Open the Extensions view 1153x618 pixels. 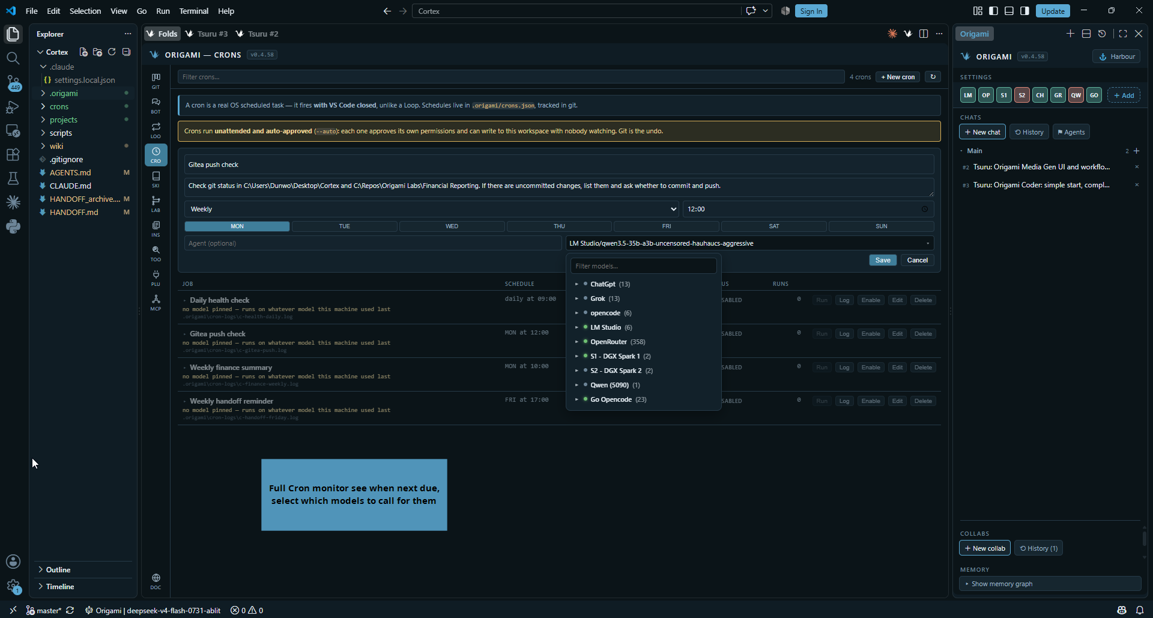pyautogui.click(x=13, y=154)
